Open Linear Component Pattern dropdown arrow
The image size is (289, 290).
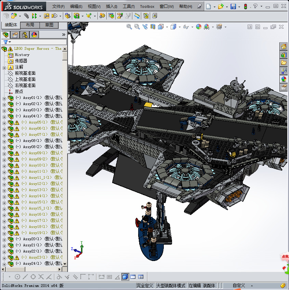pos(40,16)
